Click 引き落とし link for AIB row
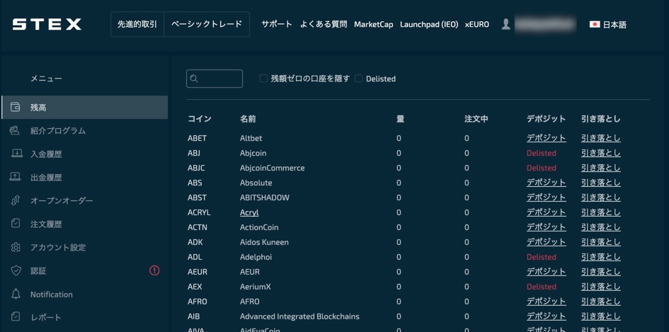 (x=601, y=316)
